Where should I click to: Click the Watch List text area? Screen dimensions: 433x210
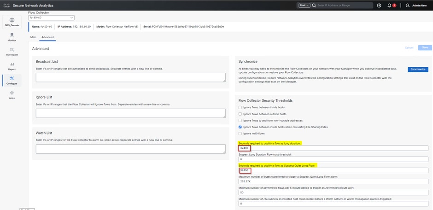point(131,149)
